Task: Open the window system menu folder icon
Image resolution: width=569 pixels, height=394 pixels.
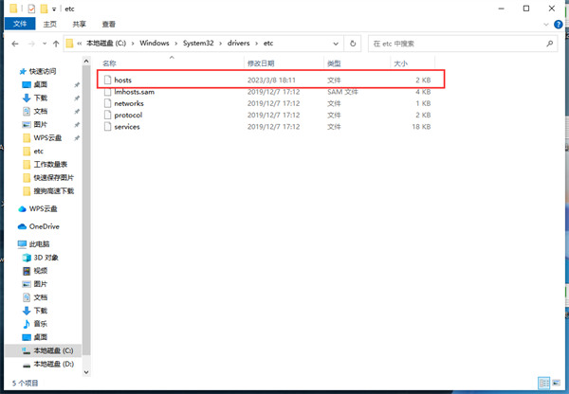Action: (13, 9)
